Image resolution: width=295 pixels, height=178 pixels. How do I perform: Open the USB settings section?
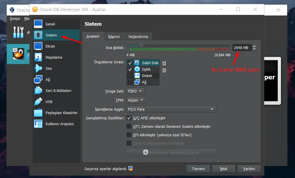coord(49,102)
